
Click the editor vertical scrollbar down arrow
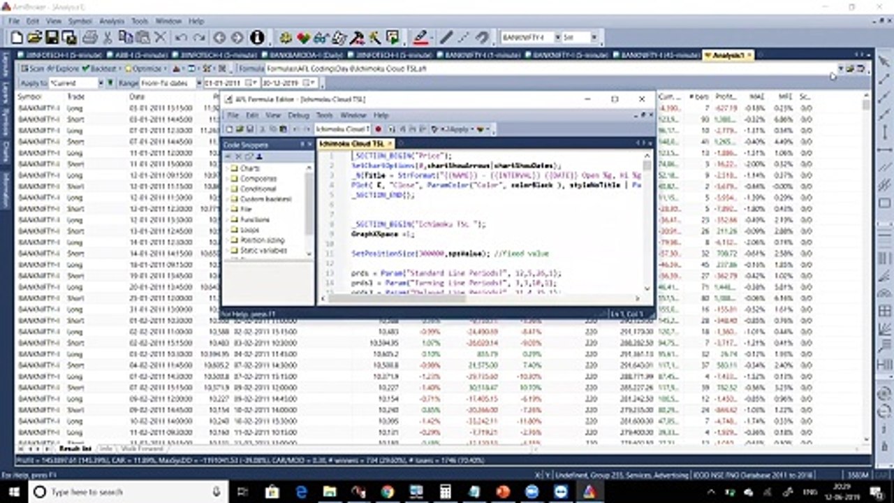[x=647, y=287]
